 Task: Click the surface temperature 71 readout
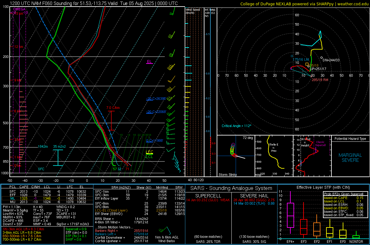tap(127, 169)
